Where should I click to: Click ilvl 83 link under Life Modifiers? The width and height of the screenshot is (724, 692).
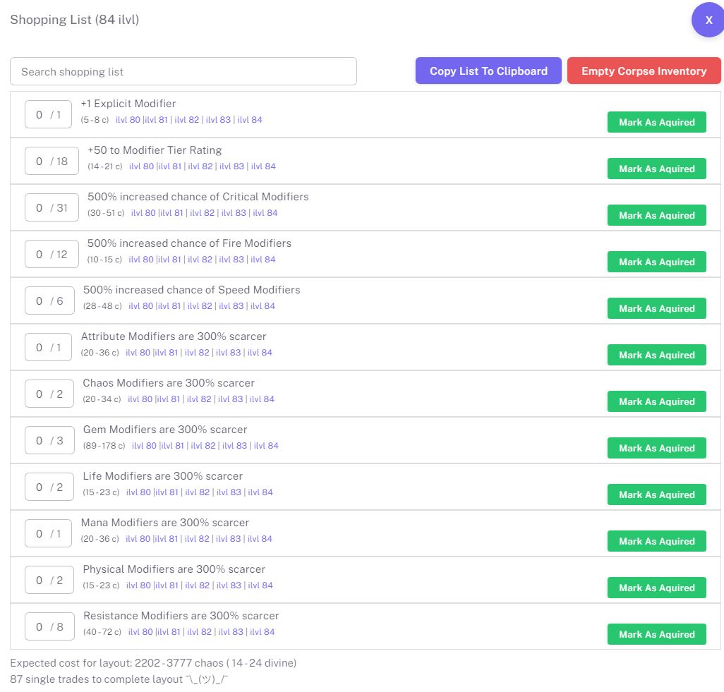[x=229, y=492]
